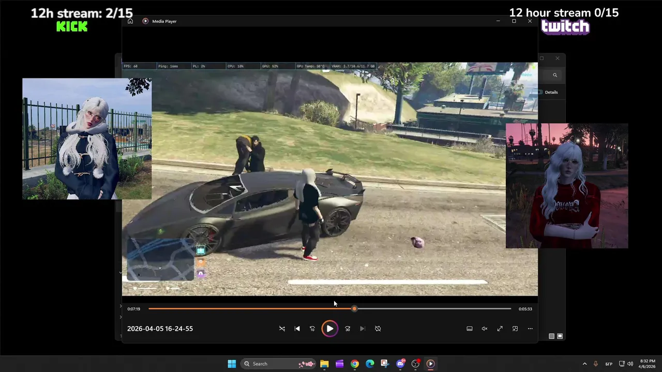
Task: Click the Play button in Media Player
Action: 329,329
